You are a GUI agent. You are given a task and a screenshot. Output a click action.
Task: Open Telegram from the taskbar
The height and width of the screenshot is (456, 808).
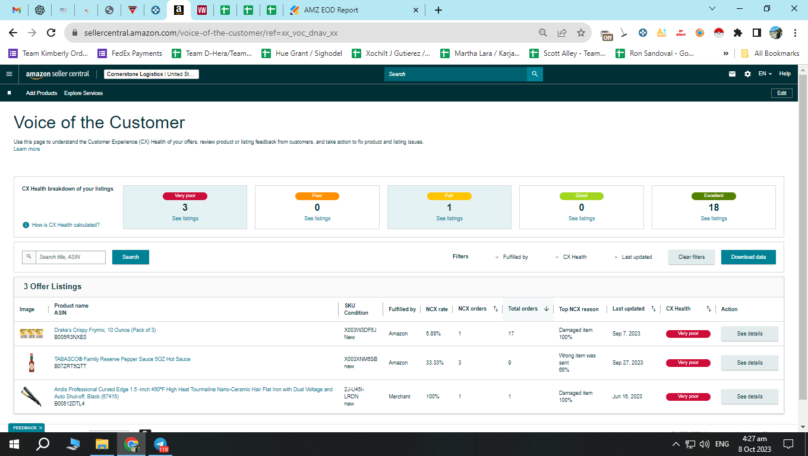[x=160, y=444]
